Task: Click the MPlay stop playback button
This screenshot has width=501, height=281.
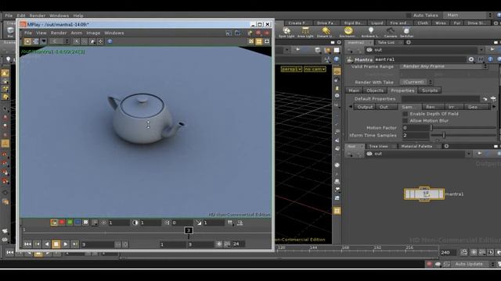Action: [56, 244]
